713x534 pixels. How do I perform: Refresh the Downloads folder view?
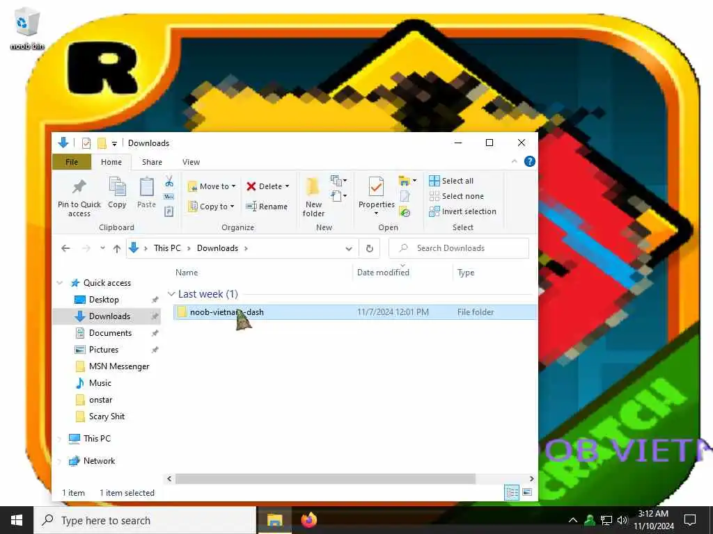[370, 248]
